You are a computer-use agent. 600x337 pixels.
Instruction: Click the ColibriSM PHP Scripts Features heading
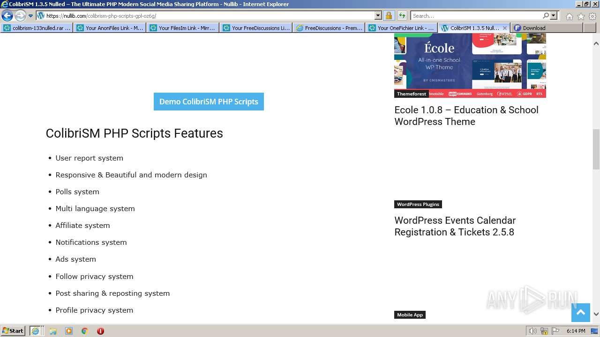(x=134, y=133)
